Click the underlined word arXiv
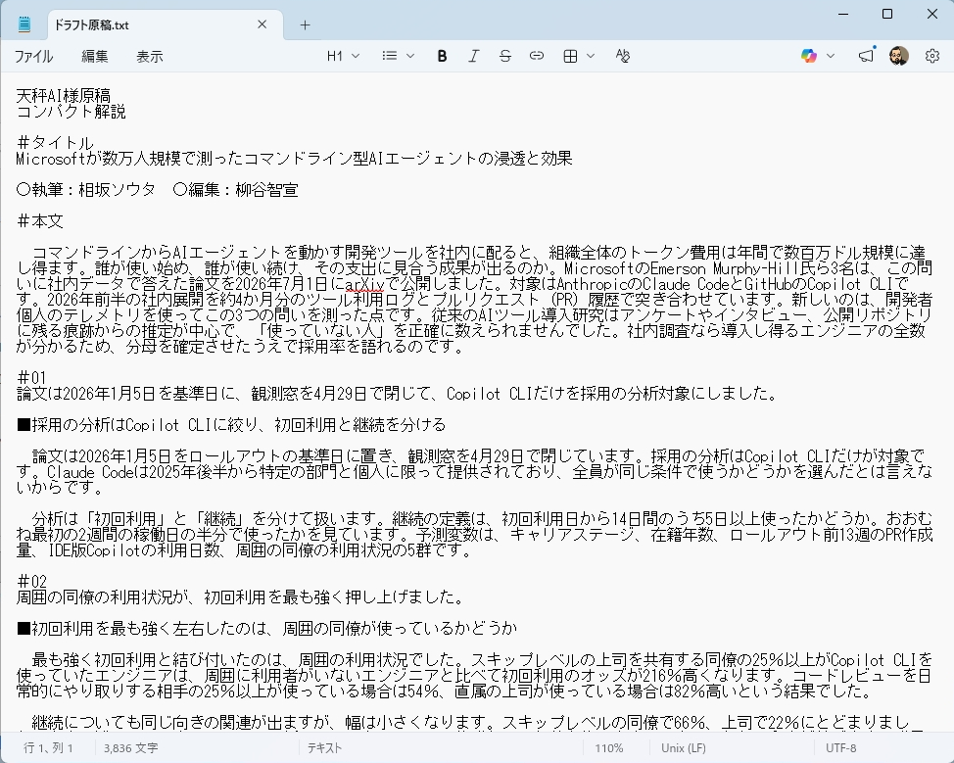This screenshot has width=954, height=763. click(364, 284)
